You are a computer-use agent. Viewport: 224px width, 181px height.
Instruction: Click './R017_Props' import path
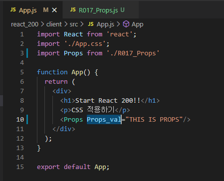pos(133,53)
